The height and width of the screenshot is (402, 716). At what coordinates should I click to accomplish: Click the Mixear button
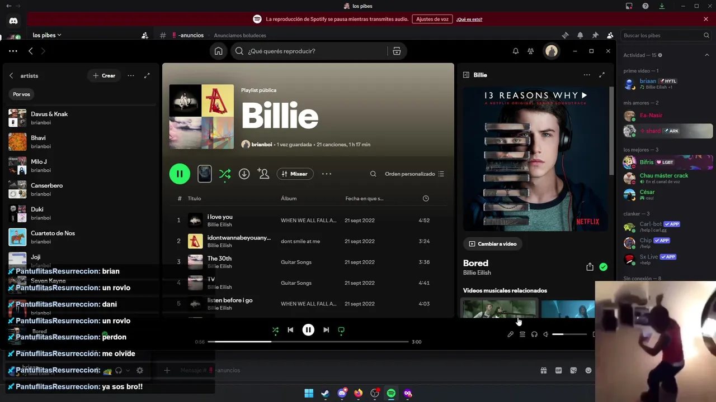point(295,174)
